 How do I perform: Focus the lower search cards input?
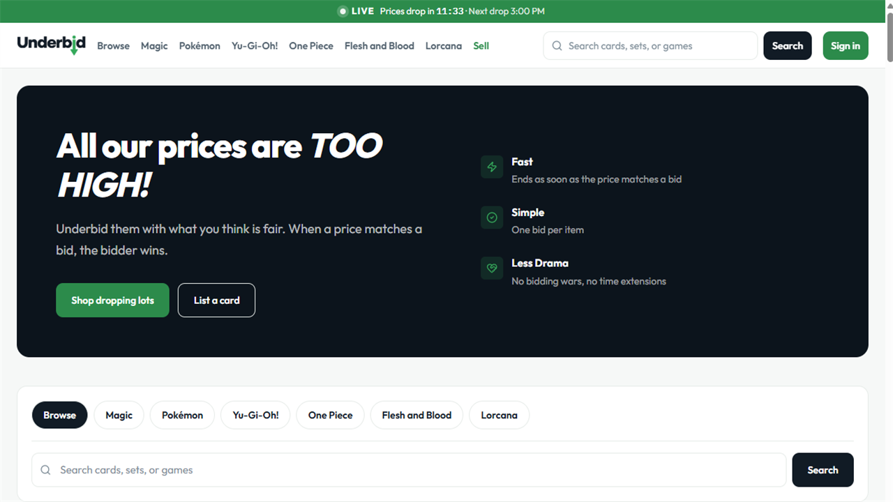pos(409,470)
